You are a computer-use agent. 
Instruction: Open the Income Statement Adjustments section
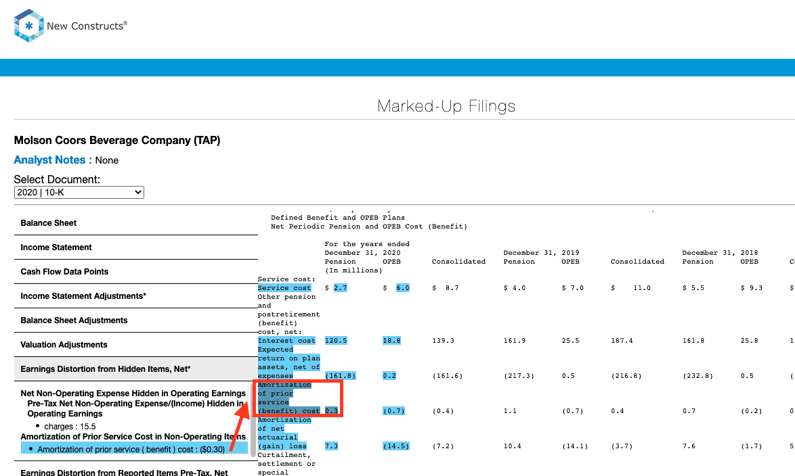click(136, 295)
